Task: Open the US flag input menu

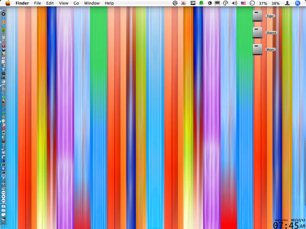Action: (243, 3)
